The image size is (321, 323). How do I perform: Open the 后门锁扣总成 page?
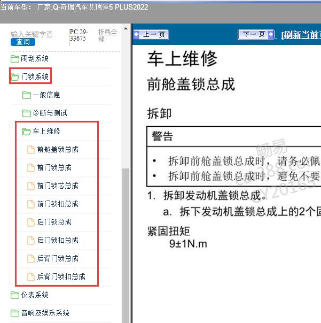(x=58, y=241)
